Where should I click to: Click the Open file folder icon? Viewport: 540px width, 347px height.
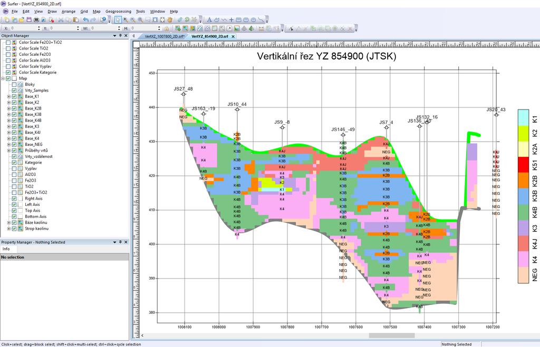pyautogui.click(x=21, y=19)
